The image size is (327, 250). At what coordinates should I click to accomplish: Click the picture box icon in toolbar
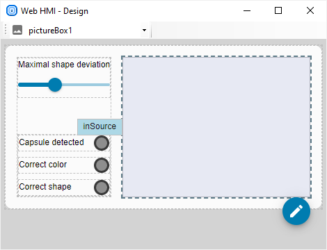pos(17,30)
